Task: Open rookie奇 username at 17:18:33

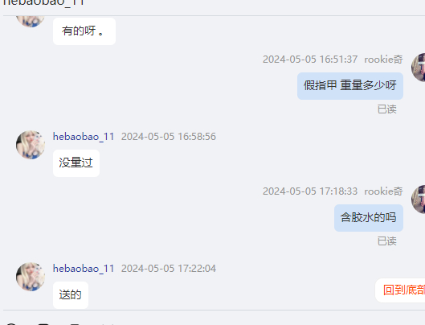Action: [x=383, y=191]
